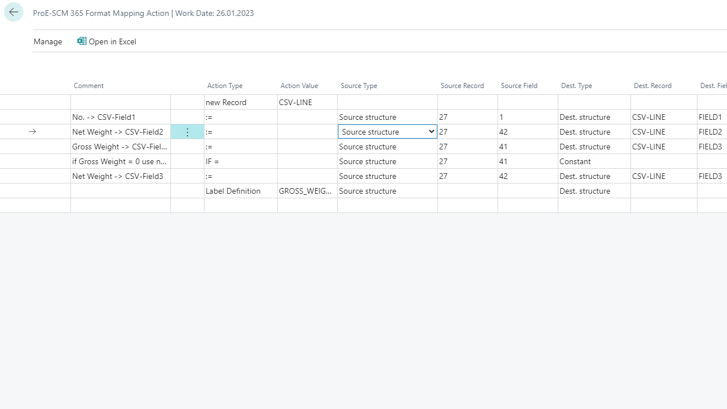Go back with the arrow button
This screenshot has width=727, height=409.
coord(14,12)
